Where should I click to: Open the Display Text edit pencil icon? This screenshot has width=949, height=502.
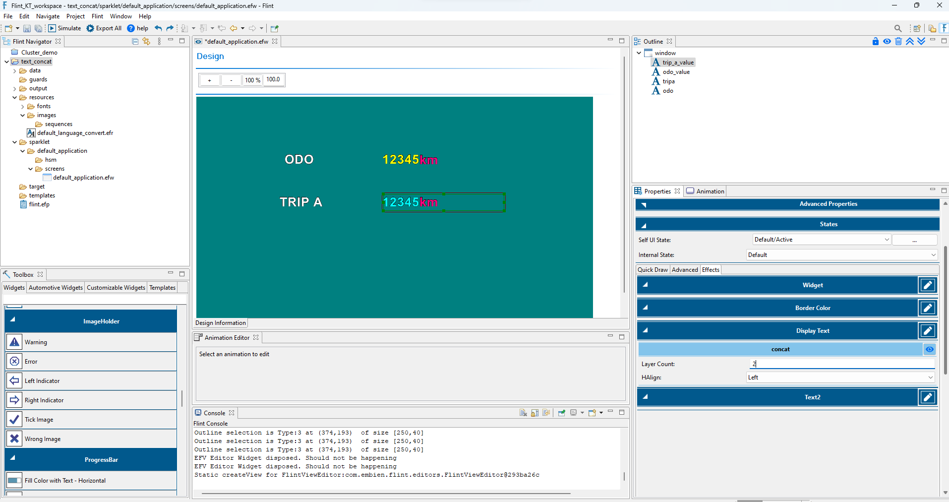pyautogui.click(x=928, y=330)
